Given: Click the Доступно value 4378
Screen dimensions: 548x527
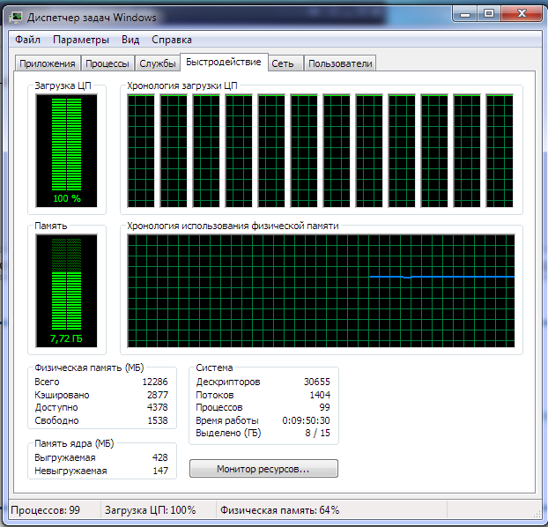Looking at the screenshot, I should click(x=158, y=407).
